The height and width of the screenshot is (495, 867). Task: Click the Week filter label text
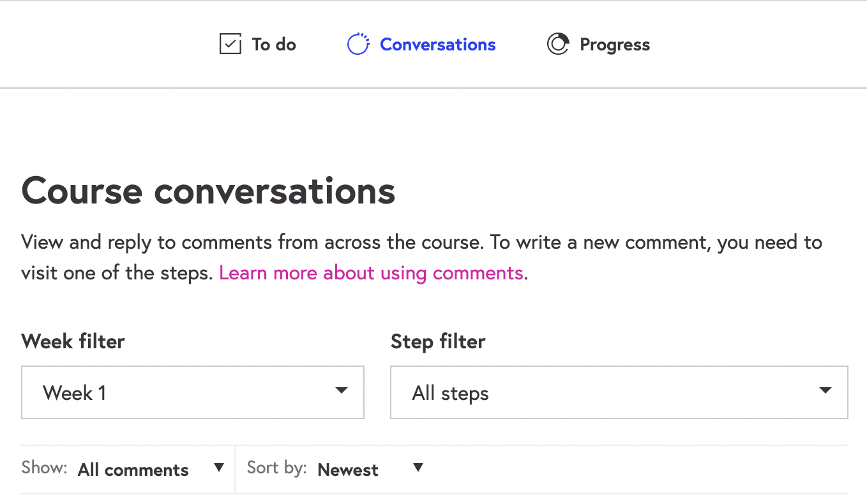coord(73,341)
